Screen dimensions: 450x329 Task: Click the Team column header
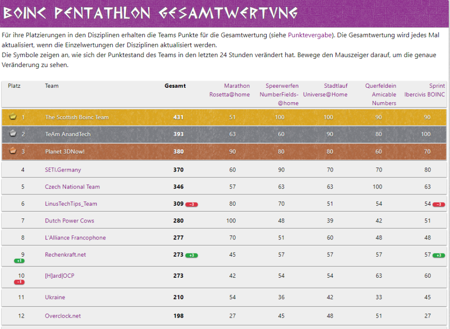(52, 86)
